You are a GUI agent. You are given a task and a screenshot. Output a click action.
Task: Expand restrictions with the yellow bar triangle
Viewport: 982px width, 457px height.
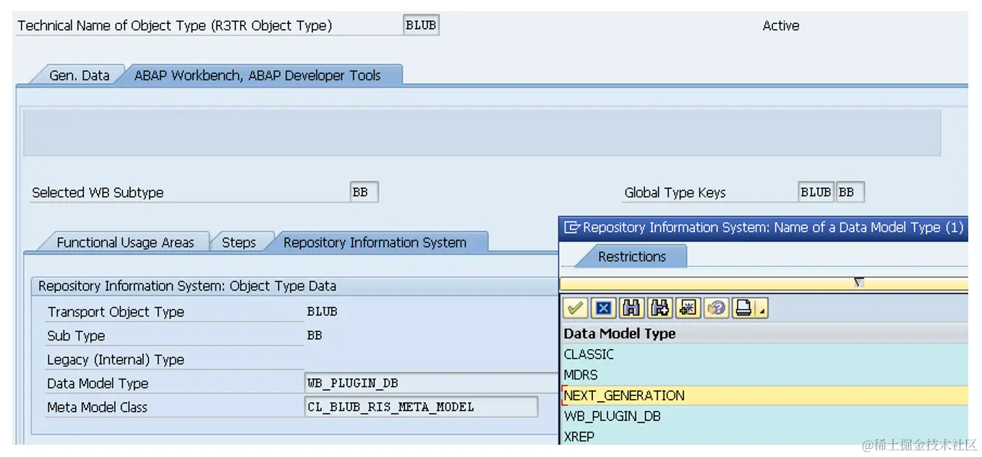(x=858, y=283)
